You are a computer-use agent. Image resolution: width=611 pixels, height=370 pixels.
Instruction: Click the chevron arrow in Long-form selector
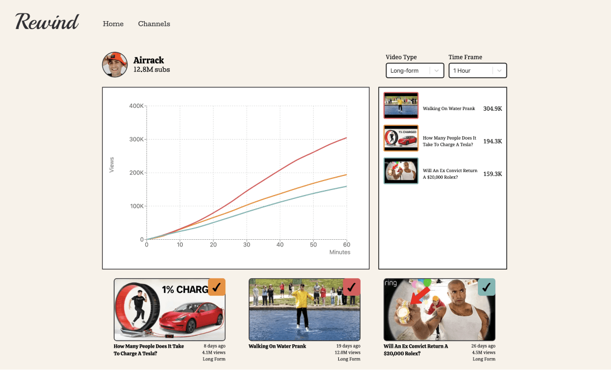[x=436, y=71]
